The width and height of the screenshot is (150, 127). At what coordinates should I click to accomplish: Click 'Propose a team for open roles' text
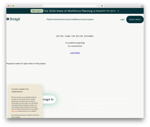[26, 64]
